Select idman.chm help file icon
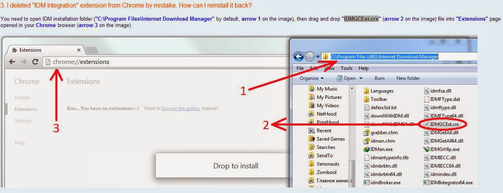The width and height of the screenshot is (503, 193). pyautogui.click(x=366, y=141)
